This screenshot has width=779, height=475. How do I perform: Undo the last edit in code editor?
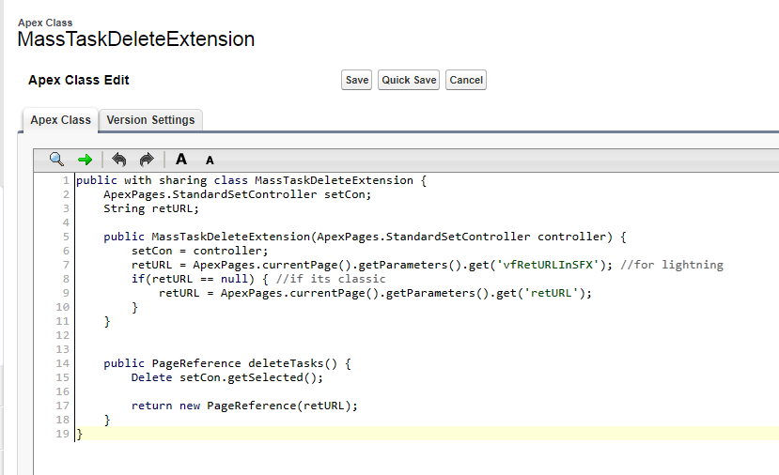(x=118, y=160)
